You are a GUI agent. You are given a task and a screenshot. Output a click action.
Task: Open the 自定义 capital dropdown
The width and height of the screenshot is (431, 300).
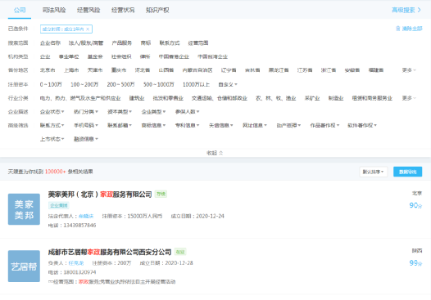coord(228,84)
